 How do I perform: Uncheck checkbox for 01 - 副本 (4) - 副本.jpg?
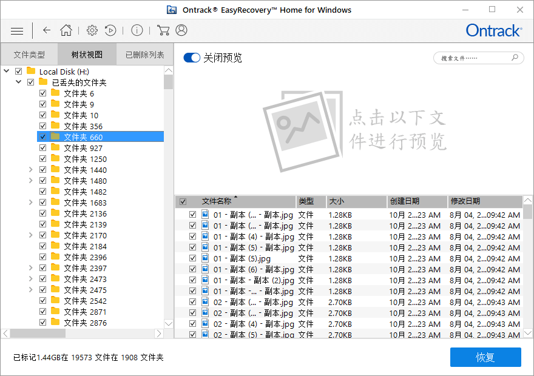point(193,237)
